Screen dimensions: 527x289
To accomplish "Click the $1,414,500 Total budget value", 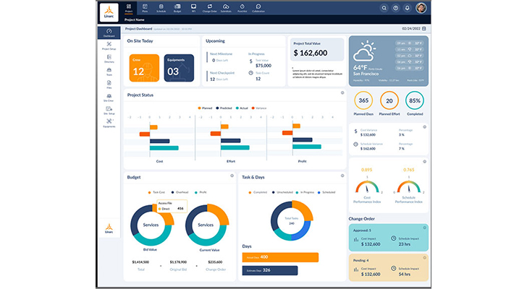I will pyautogui.click(x=140, y=262).
